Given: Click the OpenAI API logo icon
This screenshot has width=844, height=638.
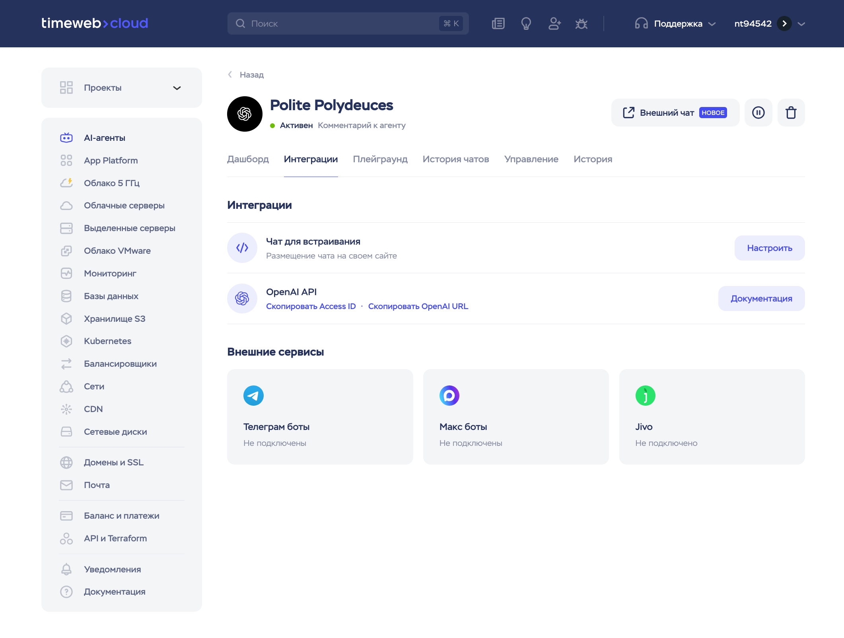Looking at the screenshot, I should click(x=242, y=298).
